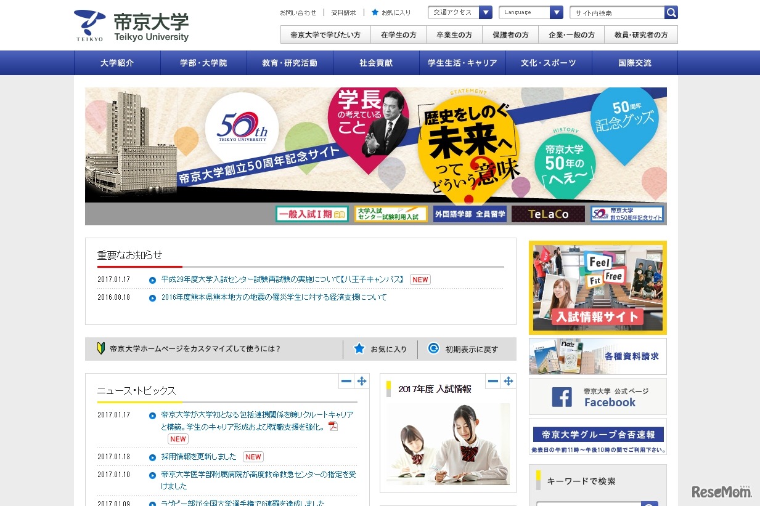Click reset icon beside 初期表示に戻す
The image size is (760, 506).
tap(433, 348)
